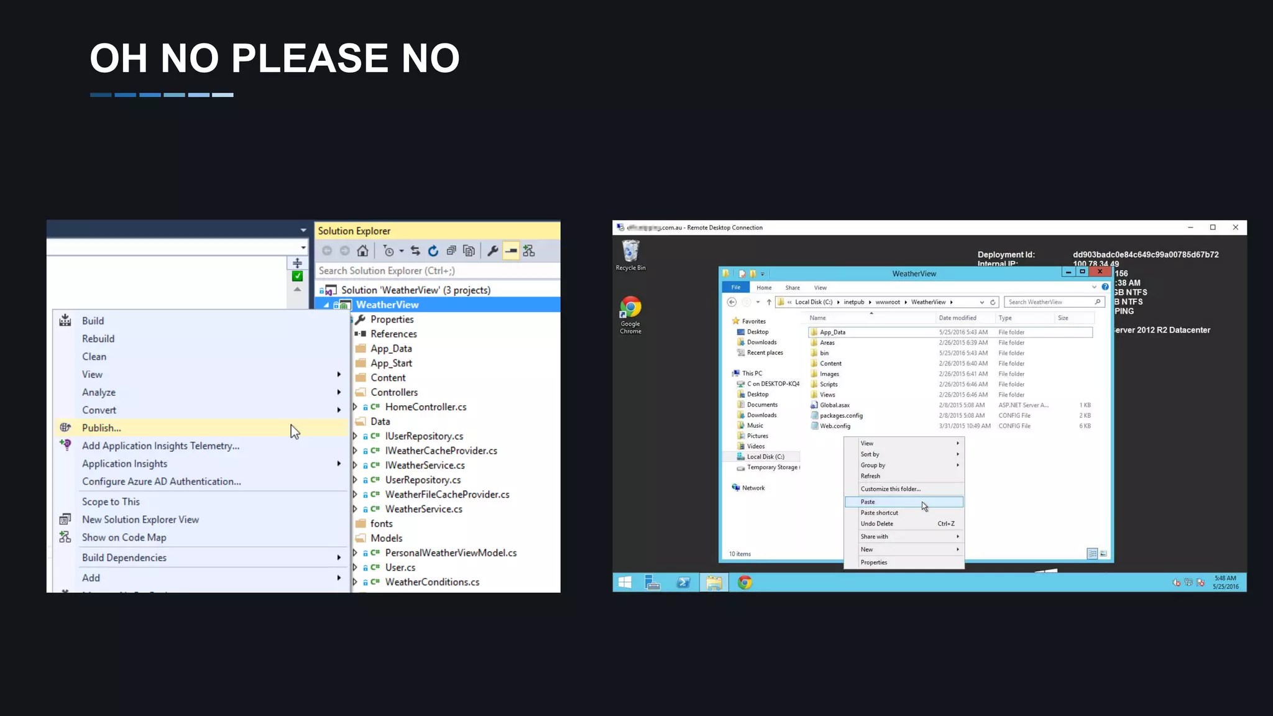
Task: Open Properties via the wrench icon
Action: pos(493,251)
